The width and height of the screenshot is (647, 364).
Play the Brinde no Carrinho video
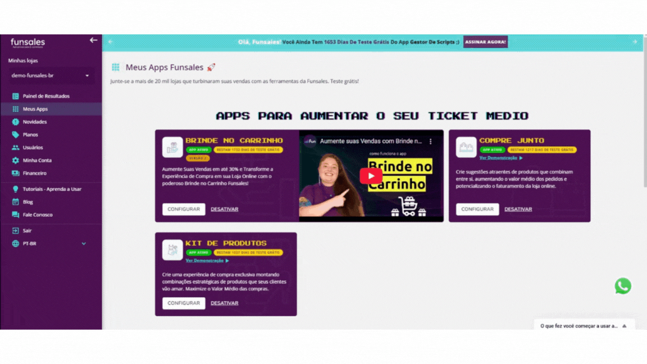(x=371, y=176)
